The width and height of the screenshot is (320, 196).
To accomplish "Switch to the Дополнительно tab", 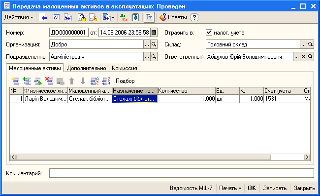I will point(86,68).
